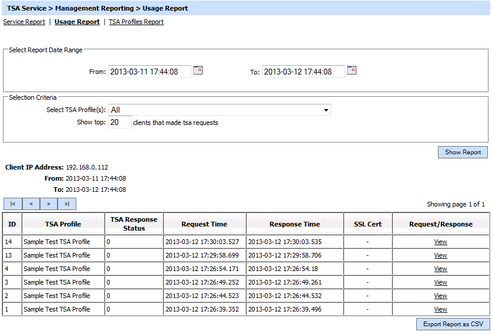Go to previous page of results

31,204
